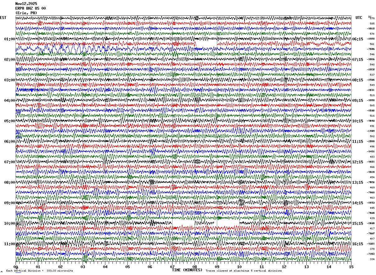Click DC offset value 439
Screen dimensions: 376x275
(x=372, y=218)
